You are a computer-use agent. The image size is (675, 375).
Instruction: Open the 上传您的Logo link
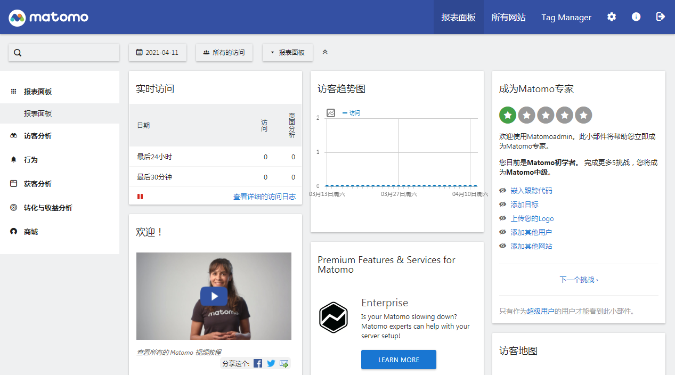pyautogui.click(x=532, y=218)
